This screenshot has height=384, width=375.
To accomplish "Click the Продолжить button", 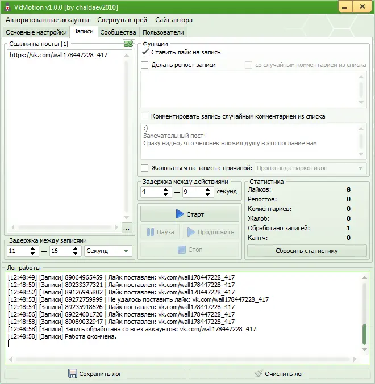I will [x=210, y=232].
